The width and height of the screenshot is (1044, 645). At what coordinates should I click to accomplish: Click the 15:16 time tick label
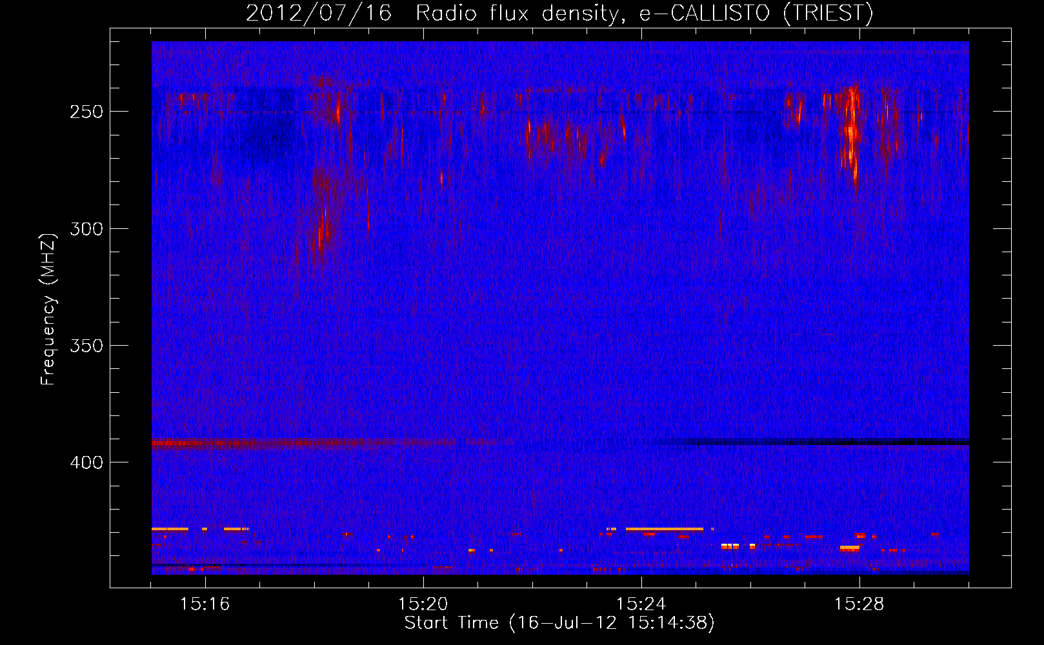[205, 604]
